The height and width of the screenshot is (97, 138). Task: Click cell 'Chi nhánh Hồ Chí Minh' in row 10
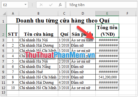(x=38, y=77)
